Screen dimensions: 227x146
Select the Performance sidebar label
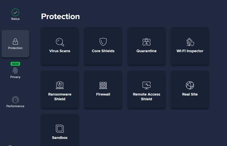(15, 106)
